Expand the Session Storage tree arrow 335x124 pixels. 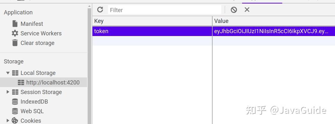pyautogui.click(x=8, y=92)
